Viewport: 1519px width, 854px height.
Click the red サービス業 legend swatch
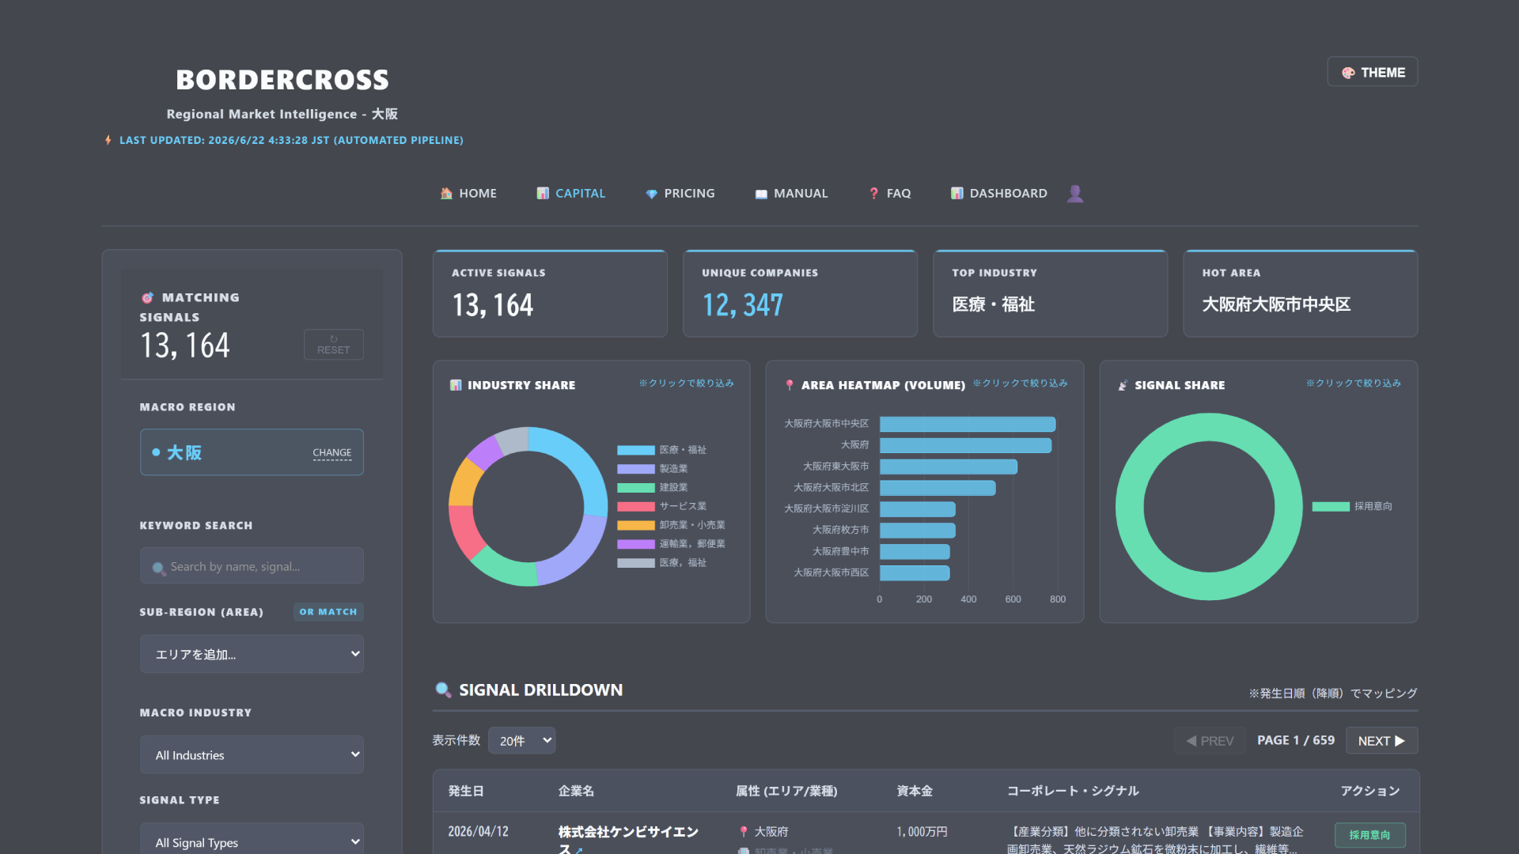coord(636,507)
